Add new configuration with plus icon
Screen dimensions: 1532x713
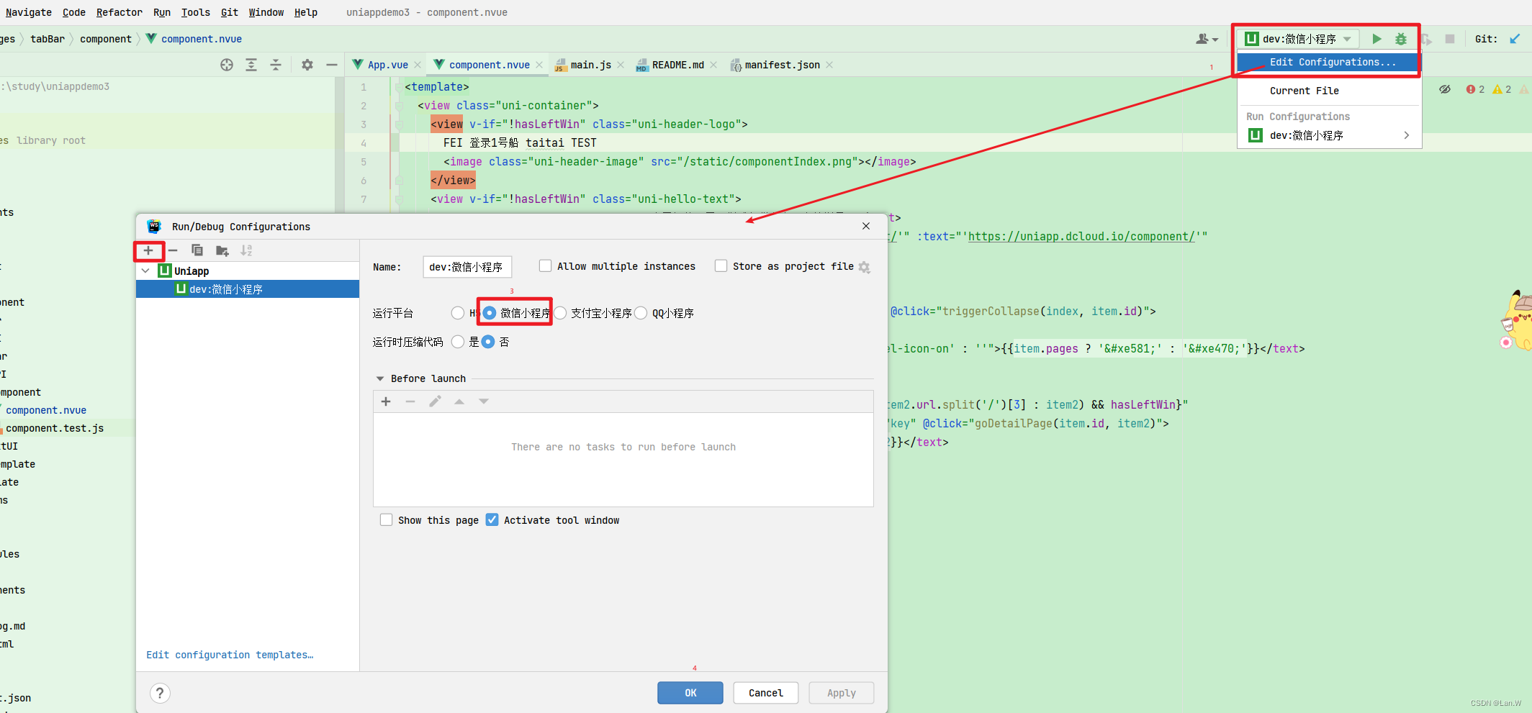click(148, 250)
